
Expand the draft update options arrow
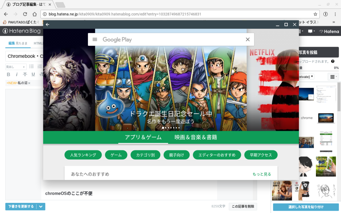click(x=41, y=206)
